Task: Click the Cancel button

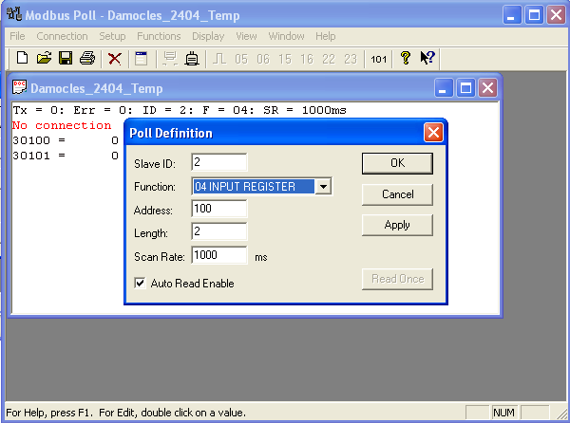Action: (397, 194)
